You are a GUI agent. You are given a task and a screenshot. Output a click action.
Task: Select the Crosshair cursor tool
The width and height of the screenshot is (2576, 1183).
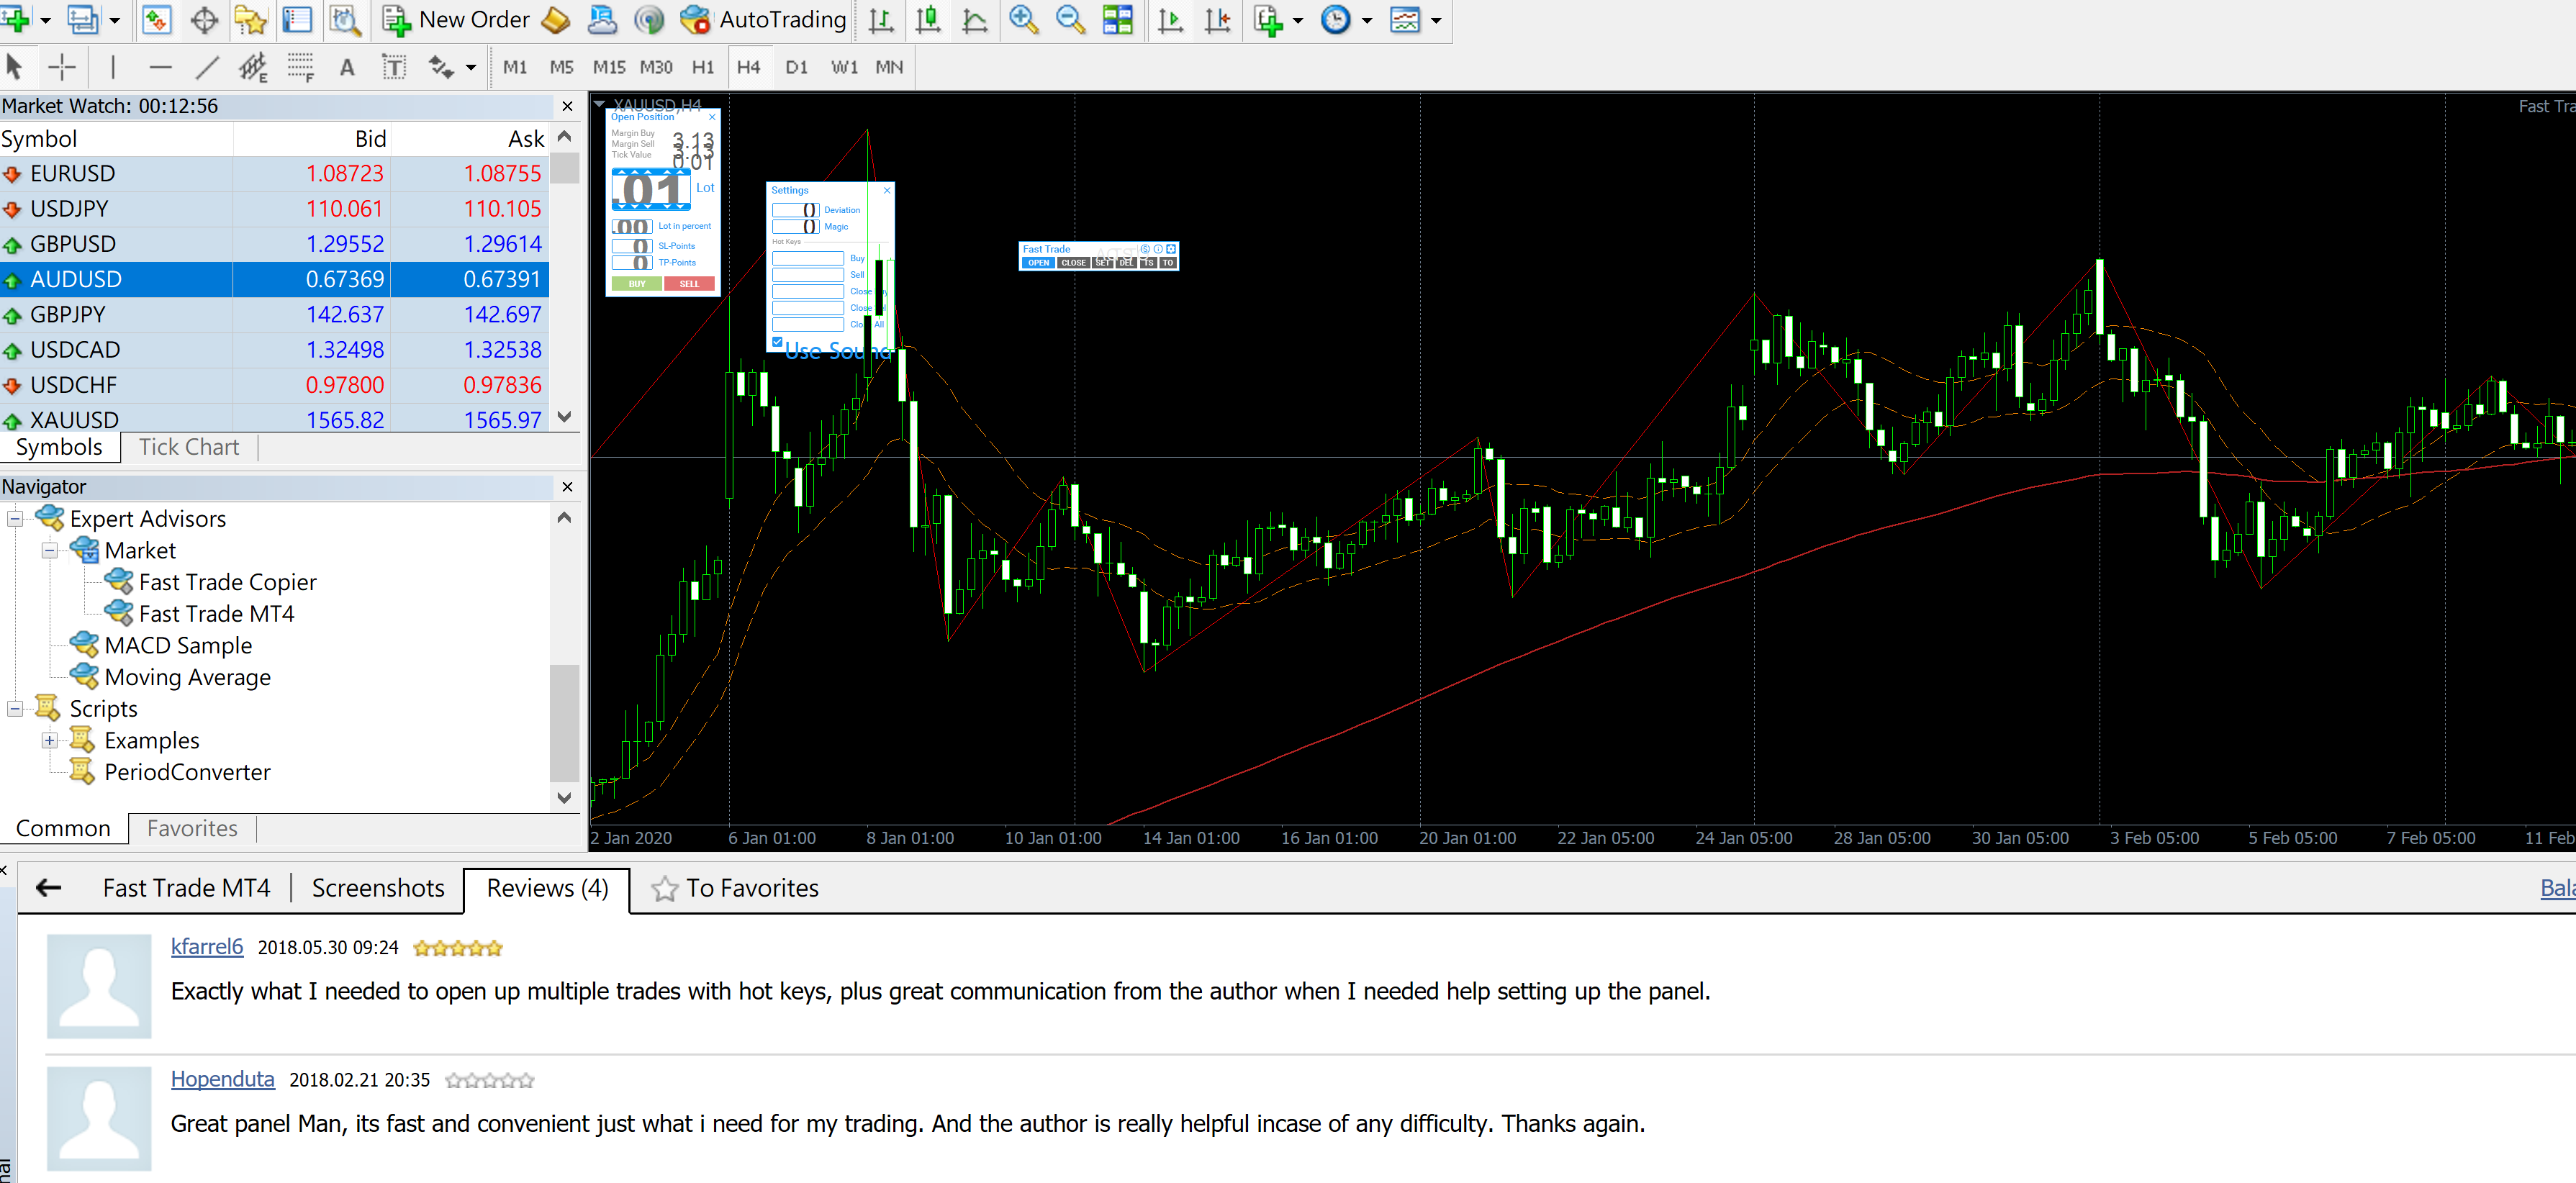62,67
